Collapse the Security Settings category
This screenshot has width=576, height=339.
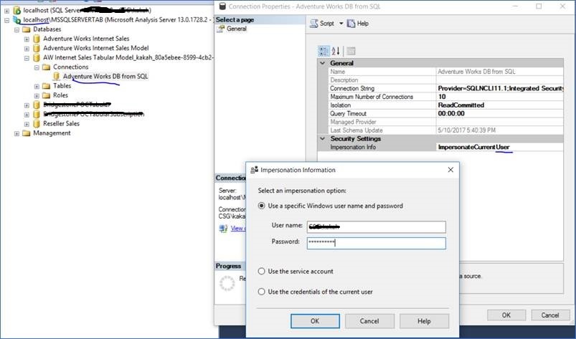point(323,139)
